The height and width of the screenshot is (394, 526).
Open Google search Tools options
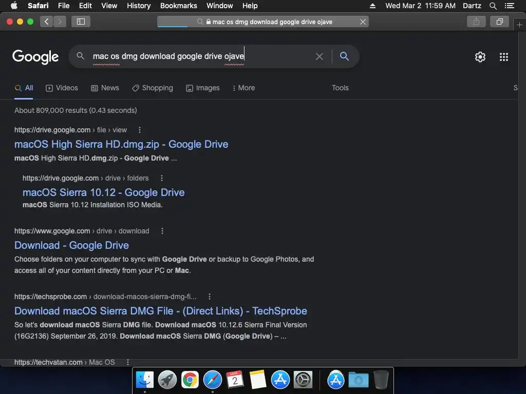(340, 88)
